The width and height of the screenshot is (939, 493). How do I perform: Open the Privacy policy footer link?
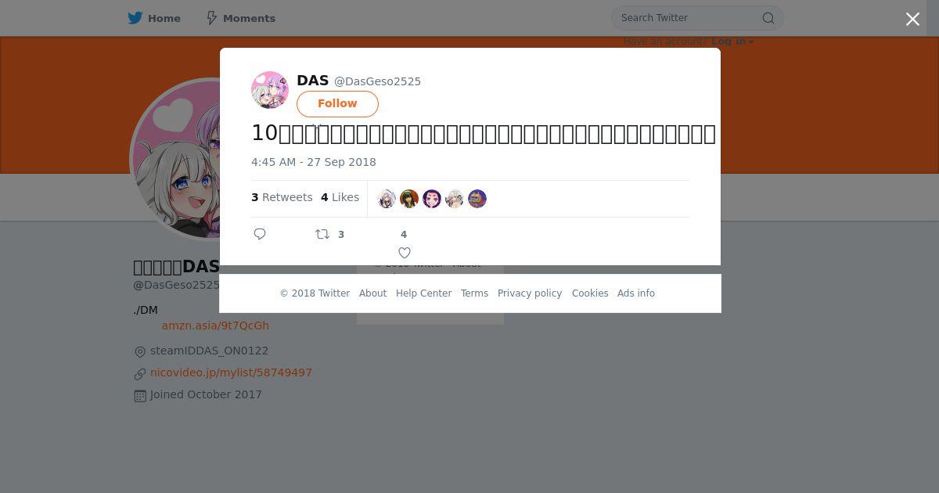(x=530, y=293)
